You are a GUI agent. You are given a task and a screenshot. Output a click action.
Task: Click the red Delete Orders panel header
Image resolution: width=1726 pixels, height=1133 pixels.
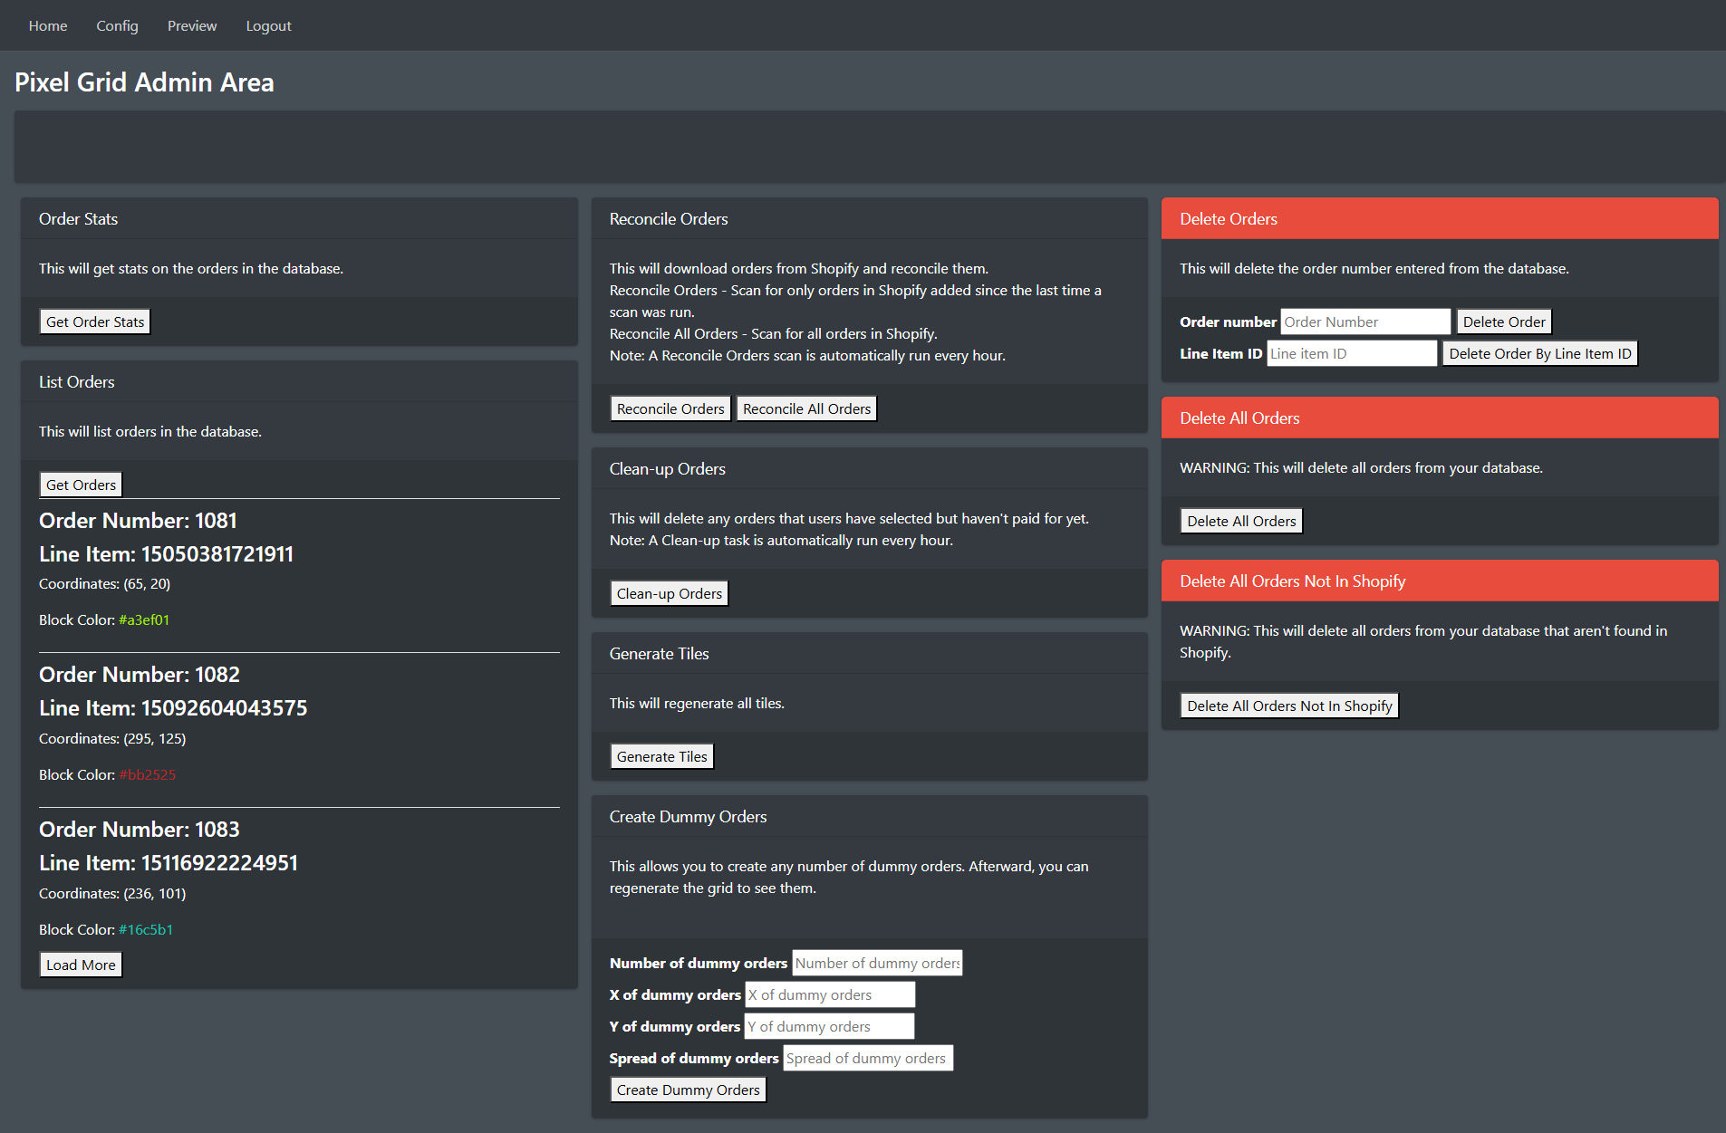click(x=1440, y=218)
